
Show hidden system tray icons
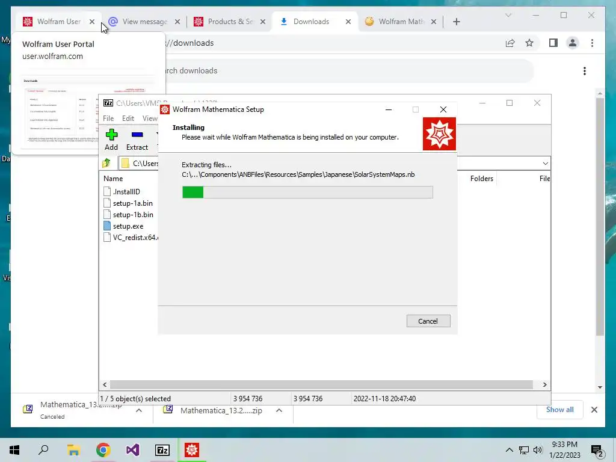(509, 450)
